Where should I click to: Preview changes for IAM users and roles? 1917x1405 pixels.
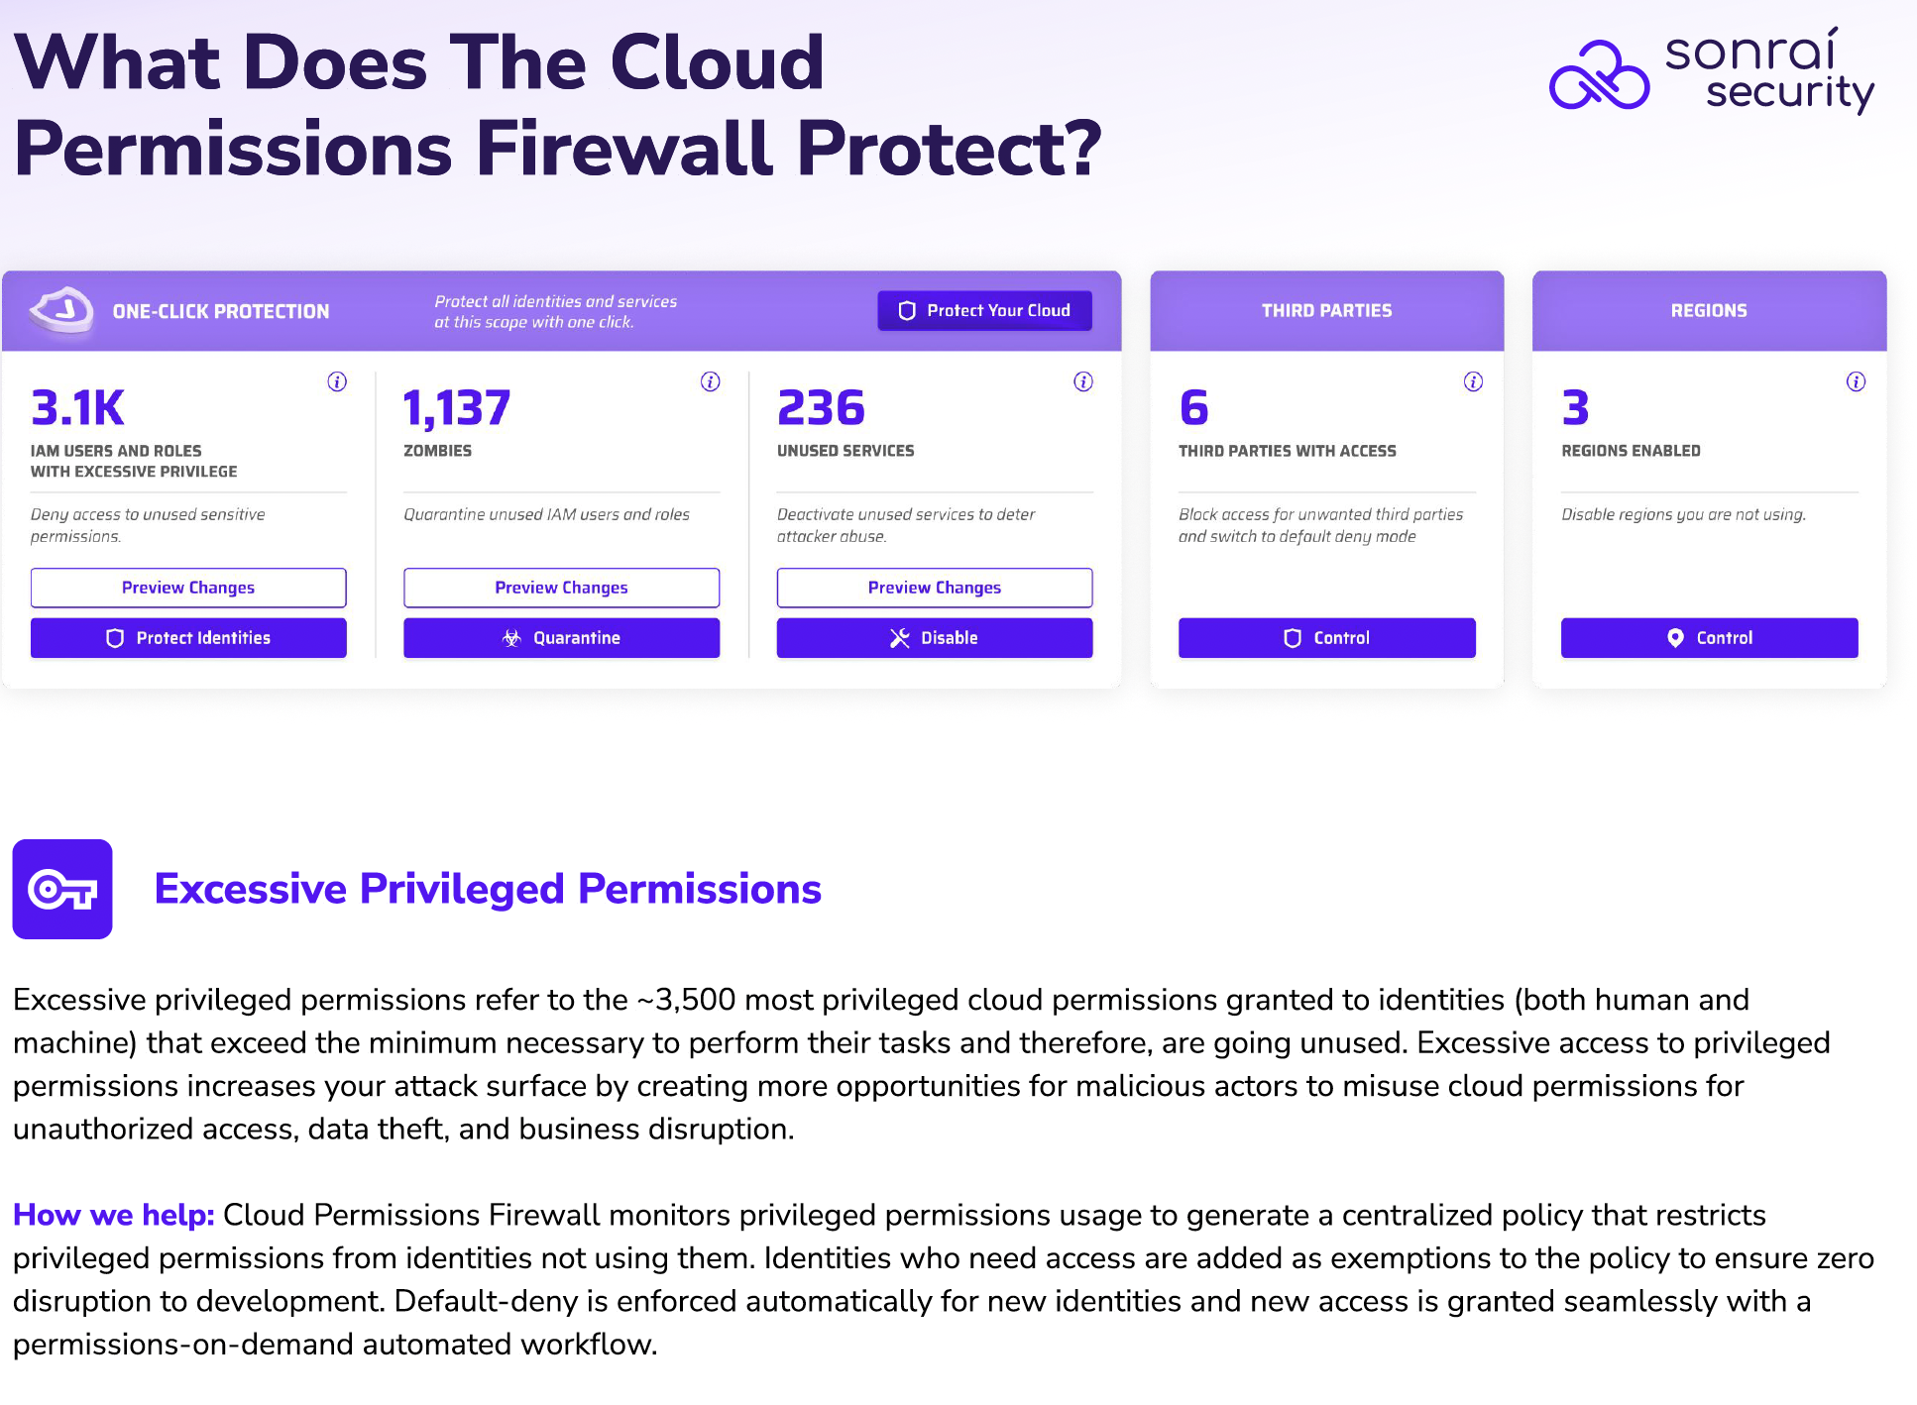click(188, 588)
